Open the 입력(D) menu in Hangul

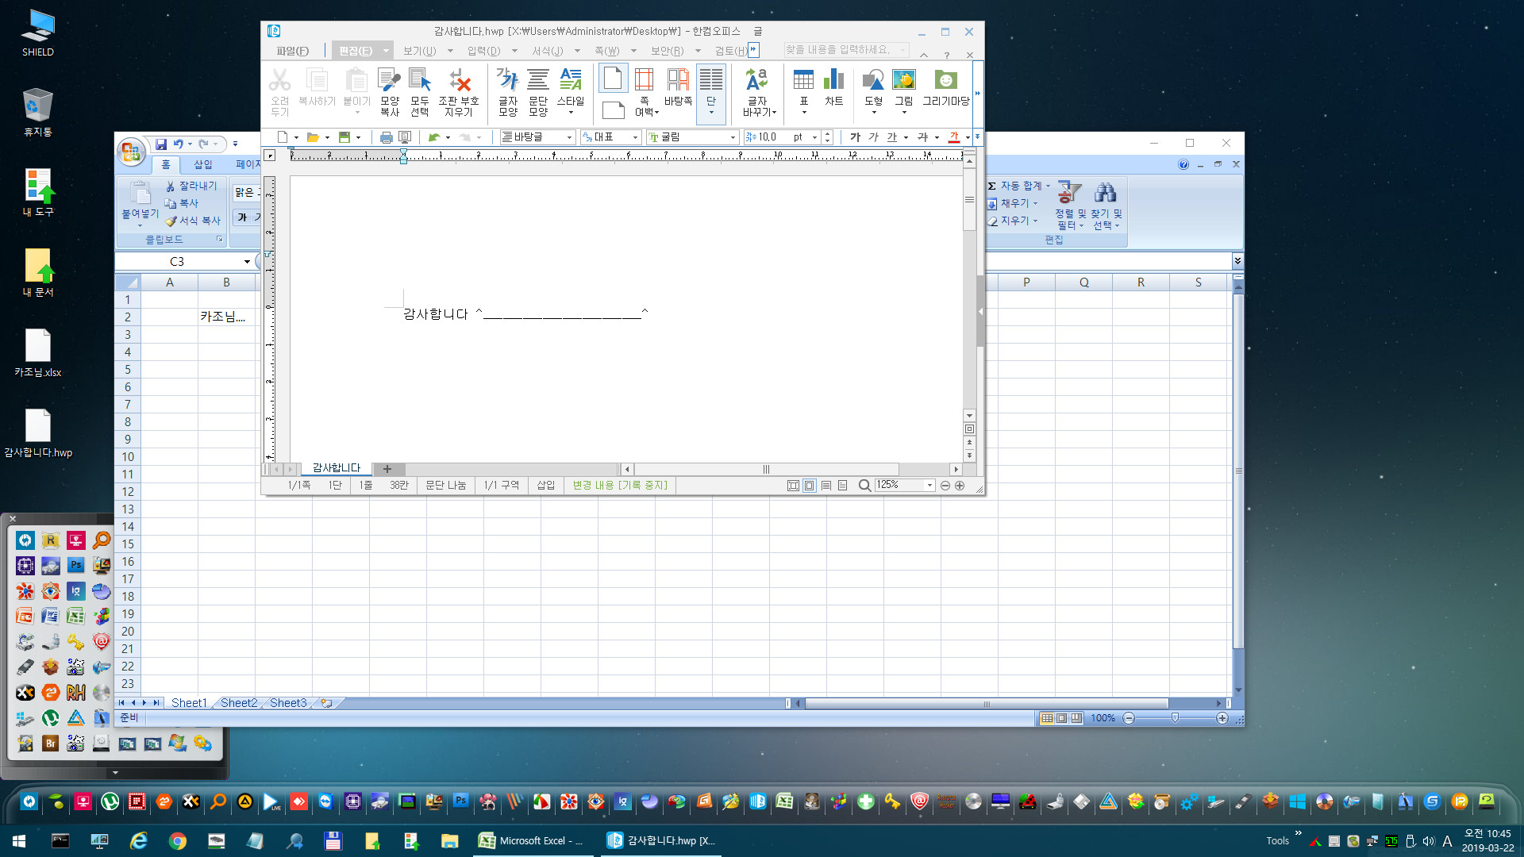[x=483, y=51]
